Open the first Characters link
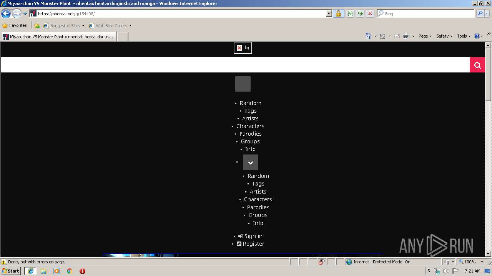This screenshot has width=492, height=276. tap(250, 126)
